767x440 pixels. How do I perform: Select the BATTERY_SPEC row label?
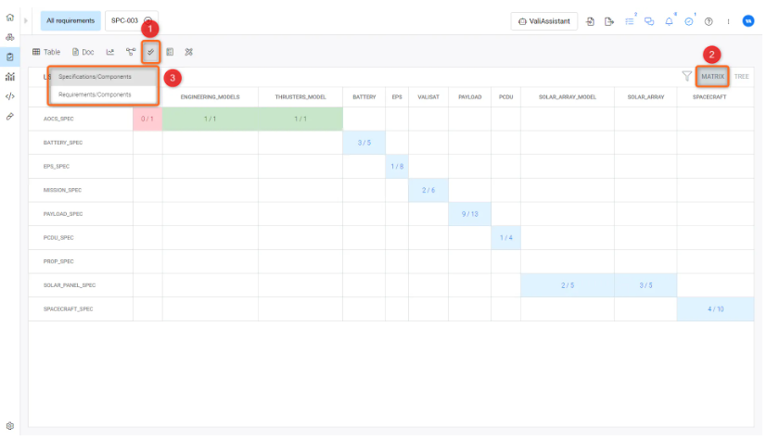pos(63,143)
